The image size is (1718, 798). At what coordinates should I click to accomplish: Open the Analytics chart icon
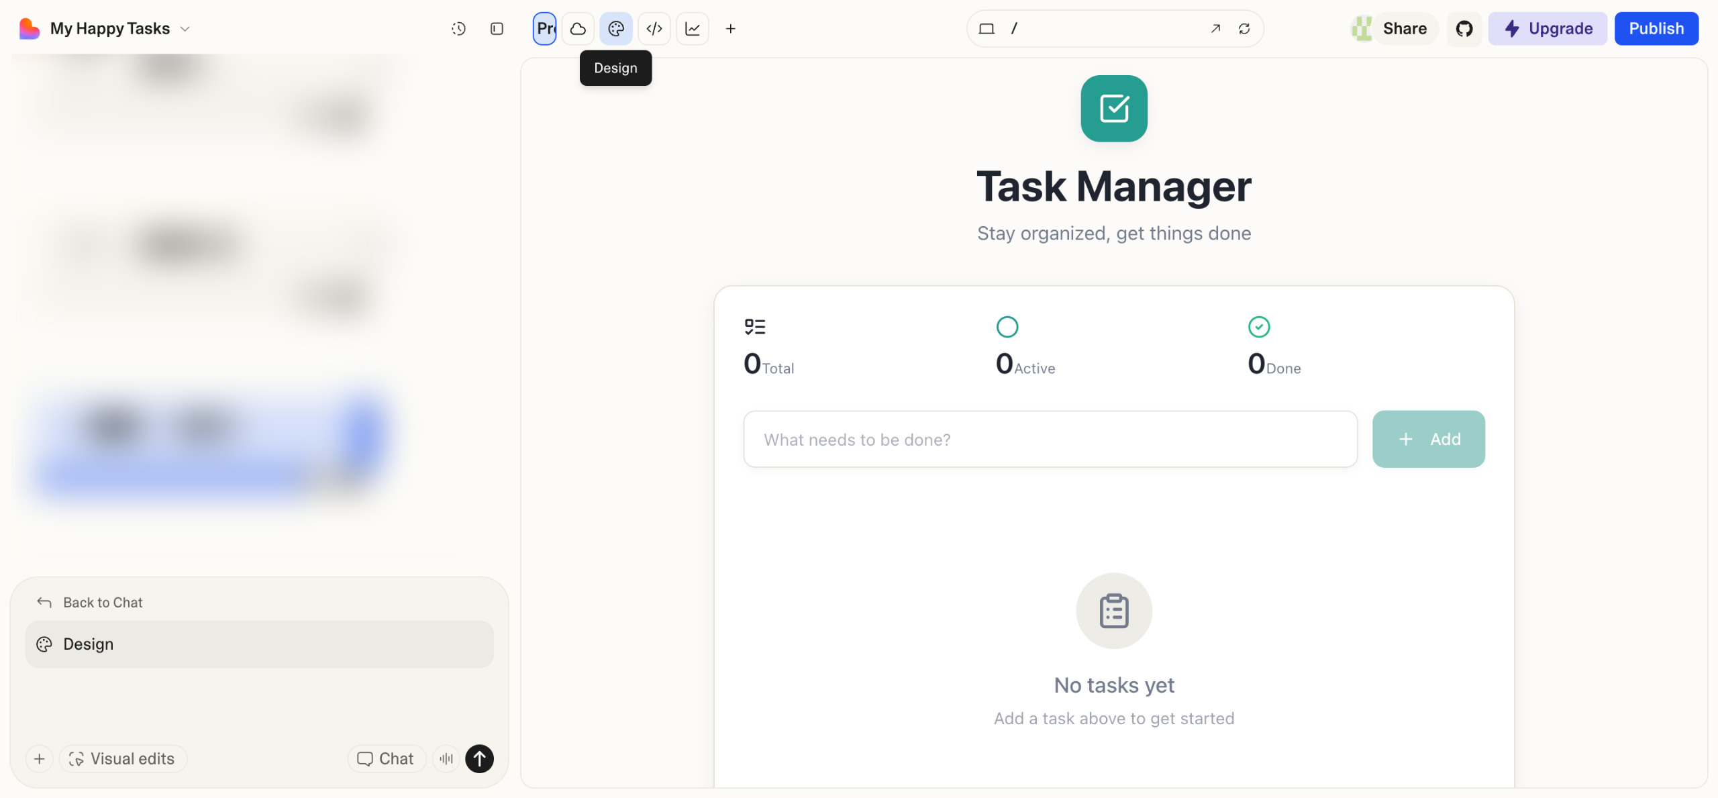(x=693, y=29)
